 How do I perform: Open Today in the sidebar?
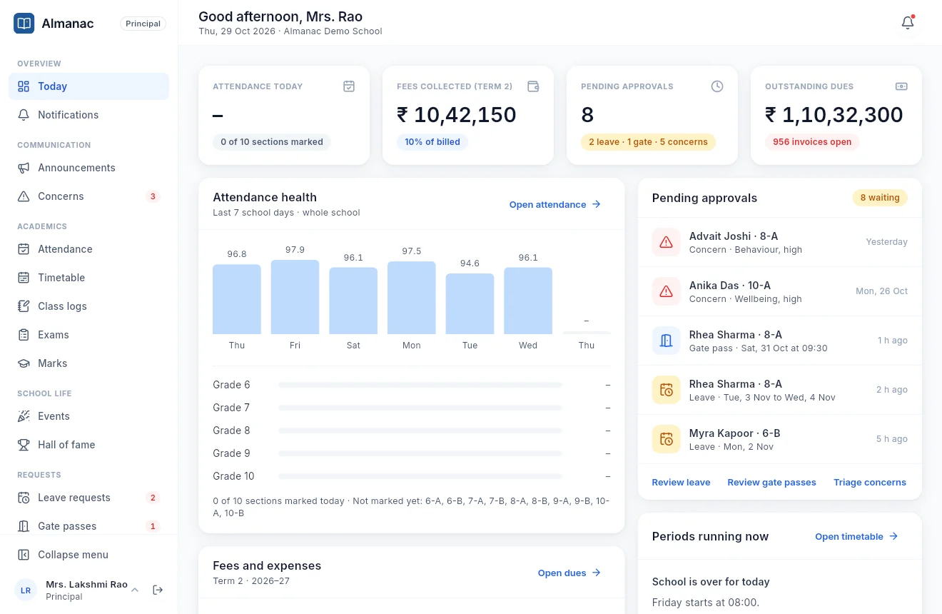88,86
